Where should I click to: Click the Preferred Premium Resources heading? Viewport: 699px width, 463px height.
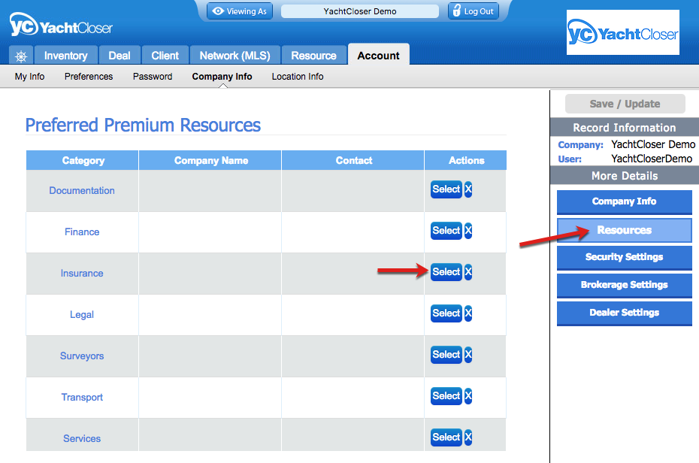143,126
